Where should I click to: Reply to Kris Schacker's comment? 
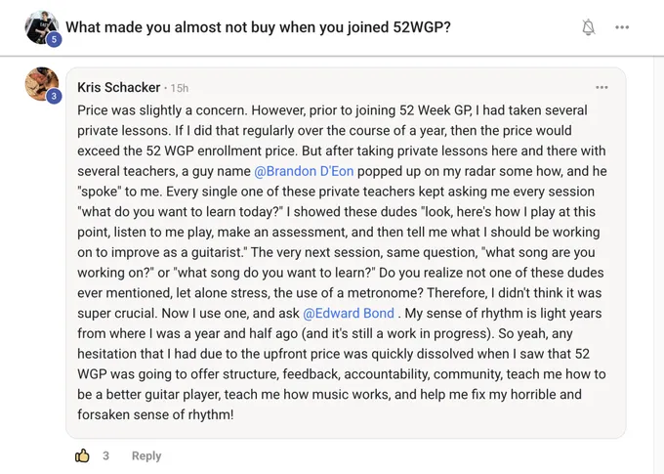click(x=146, y=455)
